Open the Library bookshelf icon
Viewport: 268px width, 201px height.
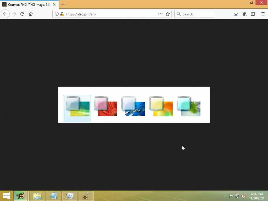[244, 14]
